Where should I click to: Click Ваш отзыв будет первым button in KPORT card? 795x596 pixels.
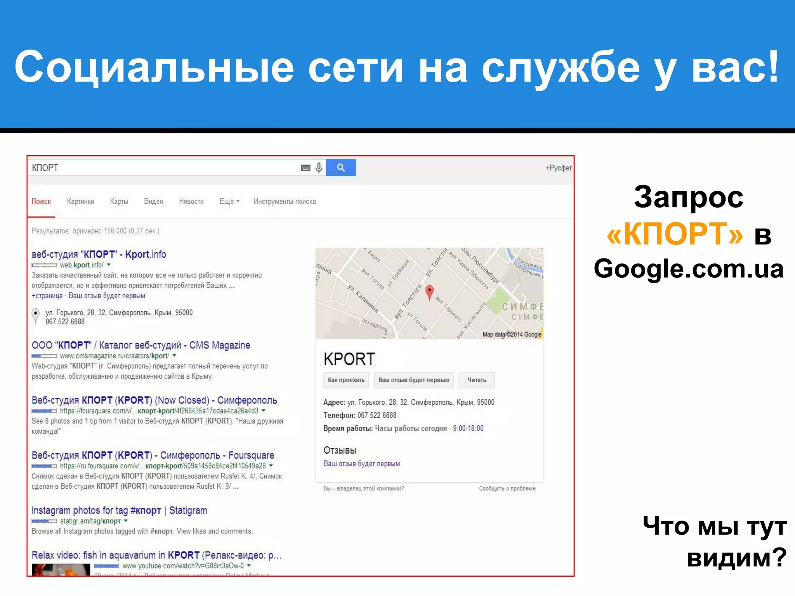click(x=413, y=380)
